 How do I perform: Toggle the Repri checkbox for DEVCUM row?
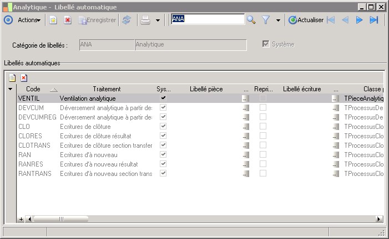pos(263,107)
